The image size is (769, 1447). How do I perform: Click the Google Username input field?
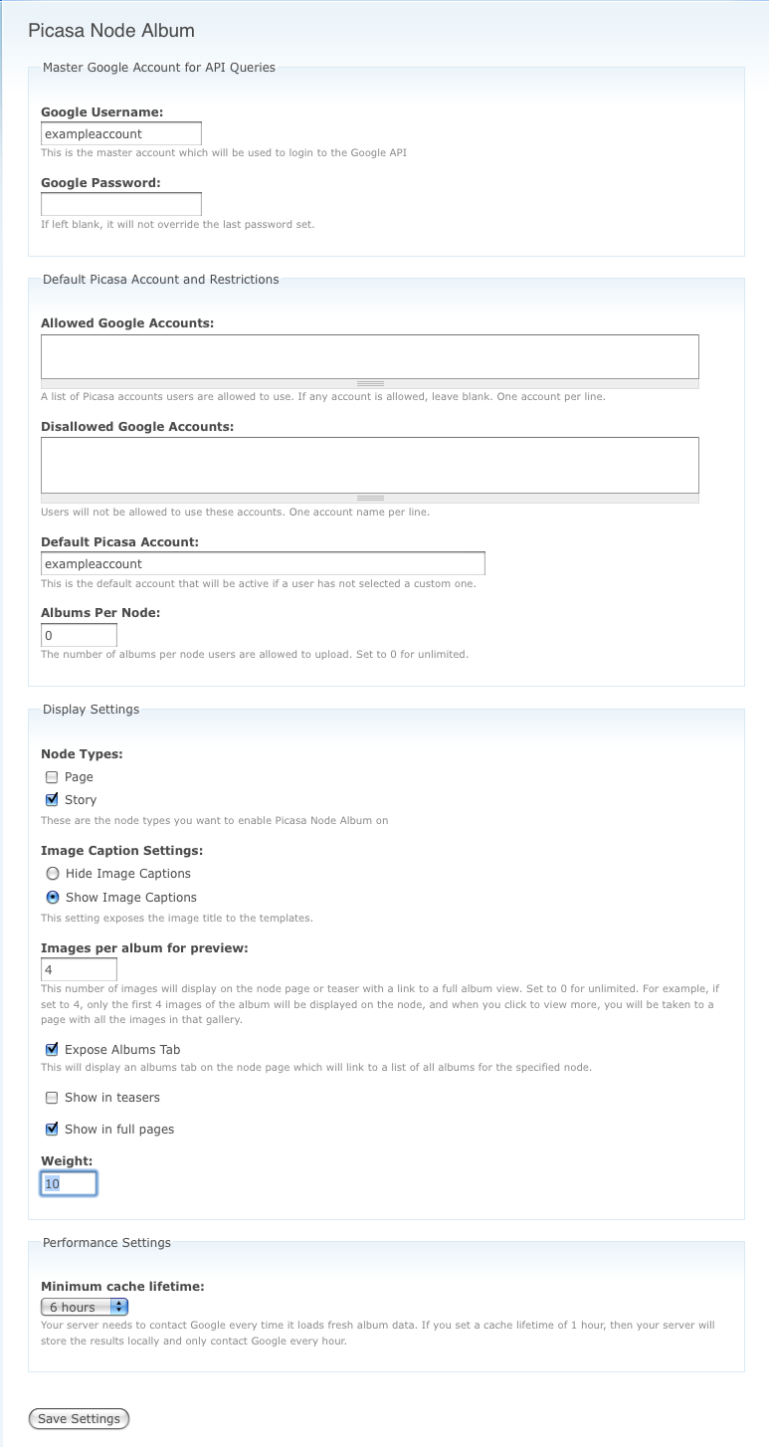pos(121,133)
